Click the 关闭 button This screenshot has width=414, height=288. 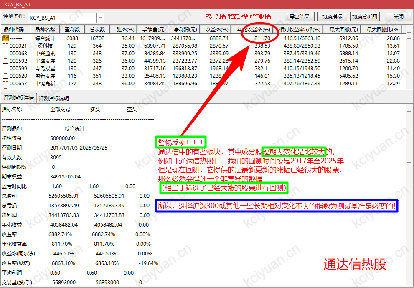tap(397, 16)
